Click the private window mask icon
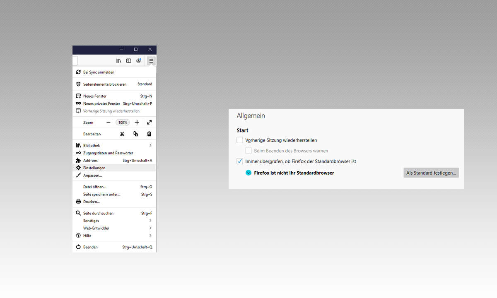The image size is (497, 298). pyautogui.click(x=78, y=103)
